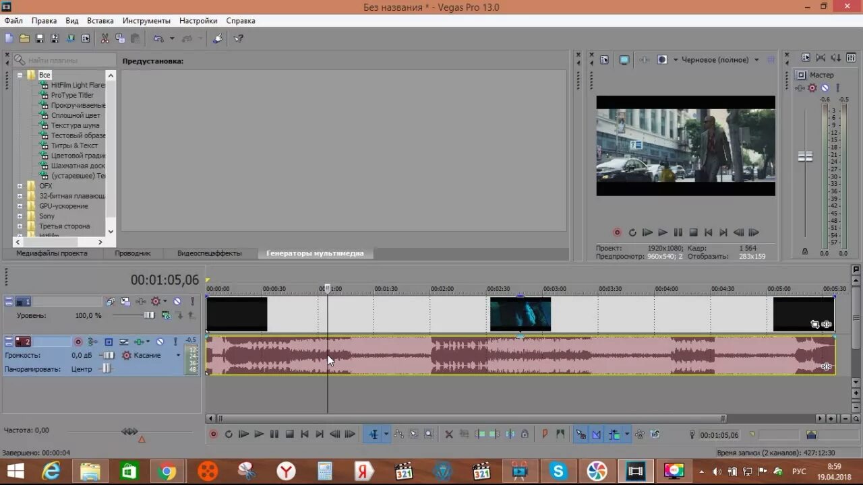This screenshot has width=863, height=485.
Task: Click the interactive tutorials hand icon
Action: [x=217, y=38]
